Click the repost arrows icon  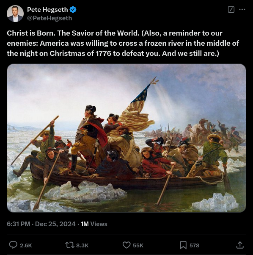tap(70, 245)
